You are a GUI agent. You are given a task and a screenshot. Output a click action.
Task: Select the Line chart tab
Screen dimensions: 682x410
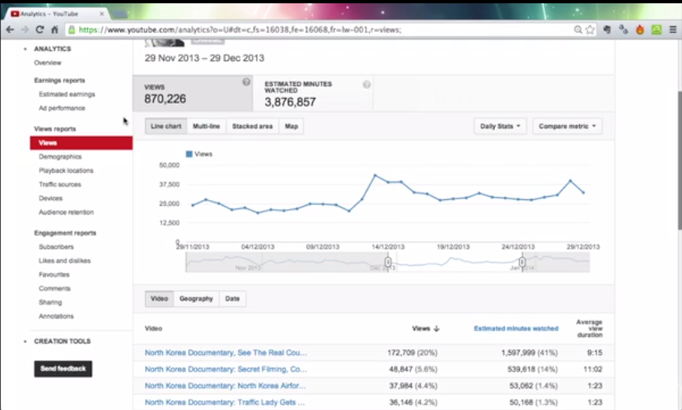click(x=166, y=126)
